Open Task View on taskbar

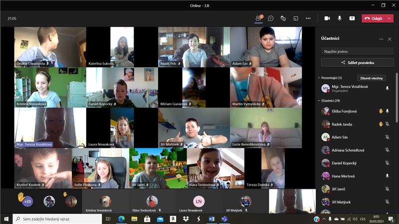[x=108, y=219]
